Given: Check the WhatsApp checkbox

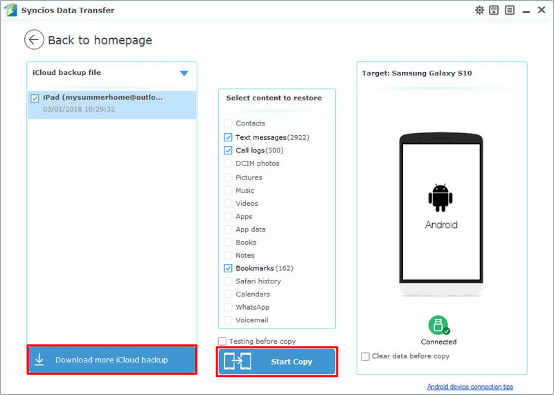Looking at the screenshot, I should pyautogui.click(x=228, y=307).
